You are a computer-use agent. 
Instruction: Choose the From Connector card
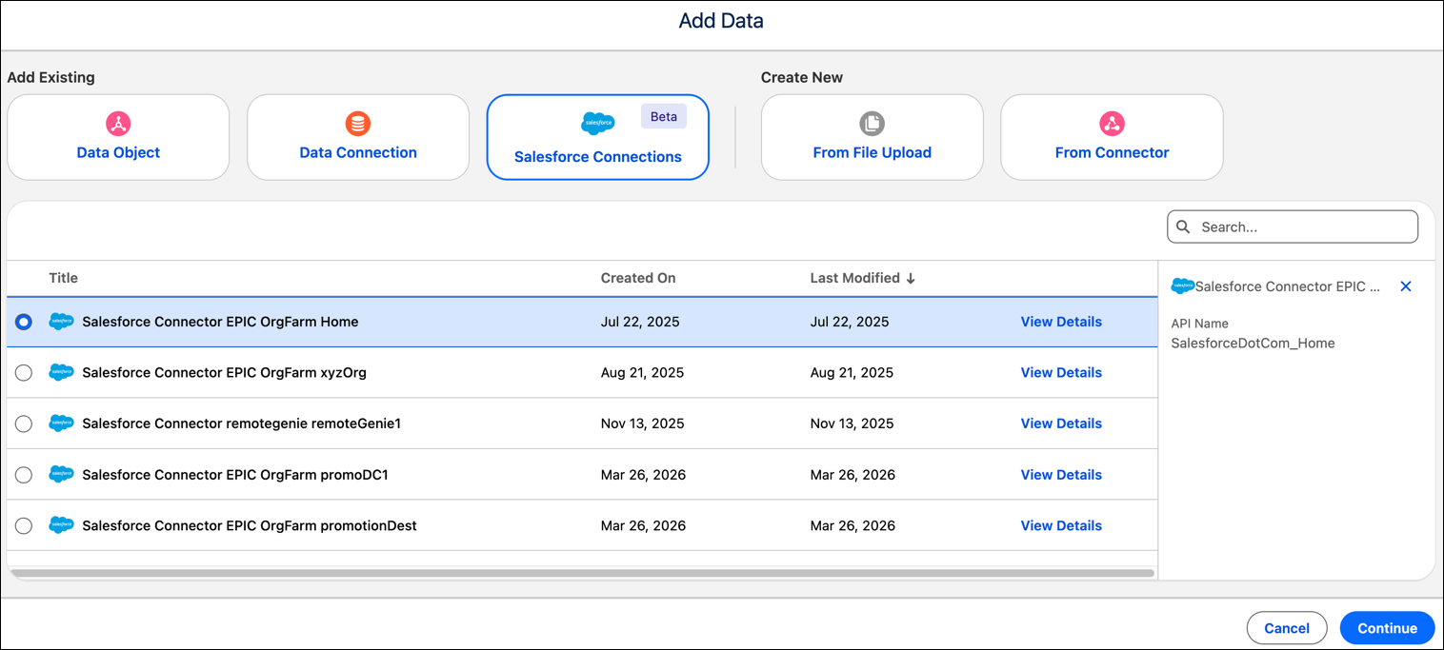click(1112, 137)
